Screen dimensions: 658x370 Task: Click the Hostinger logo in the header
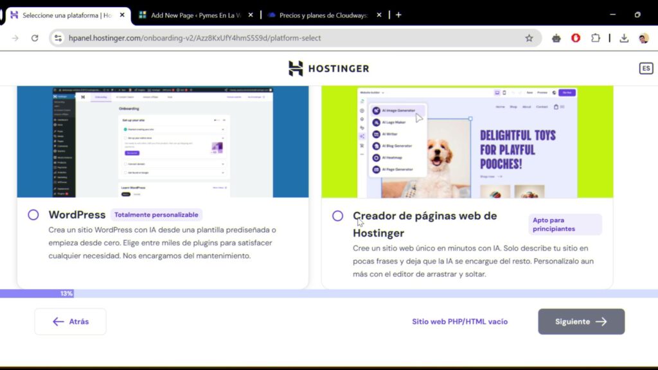(x=328, y=68)
